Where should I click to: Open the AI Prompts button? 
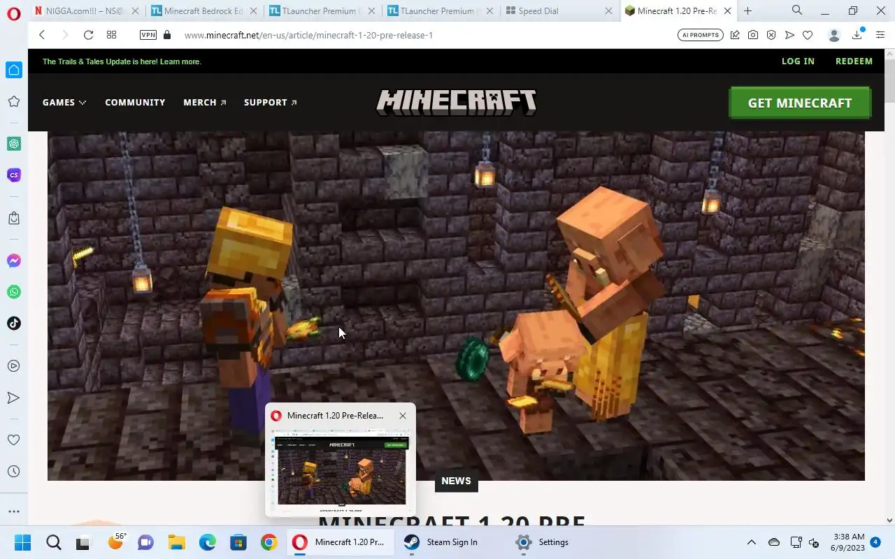pos(701,35)
